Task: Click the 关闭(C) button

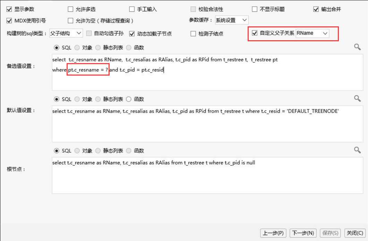Action: click(x=355, y=233)
